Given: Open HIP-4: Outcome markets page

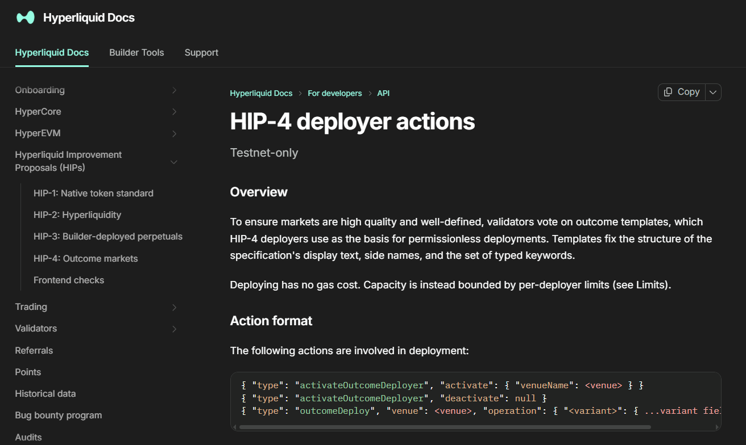Looking at the screenshot, I should pos(86,258).
